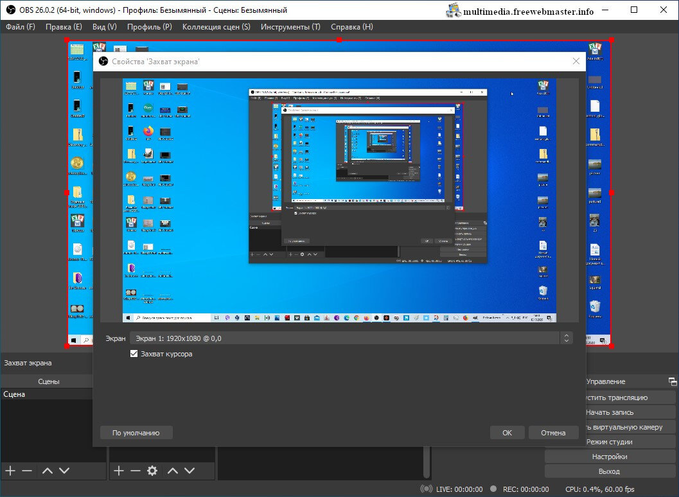Open the Коллекция сцен (S) menu
Screen dimensions: 679x497
pyautogui.click(x=216, y=27)
